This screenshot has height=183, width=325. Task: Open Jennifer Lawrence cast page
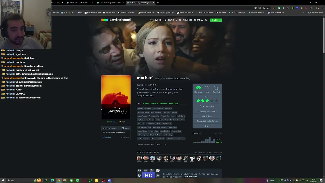point(144,109)
